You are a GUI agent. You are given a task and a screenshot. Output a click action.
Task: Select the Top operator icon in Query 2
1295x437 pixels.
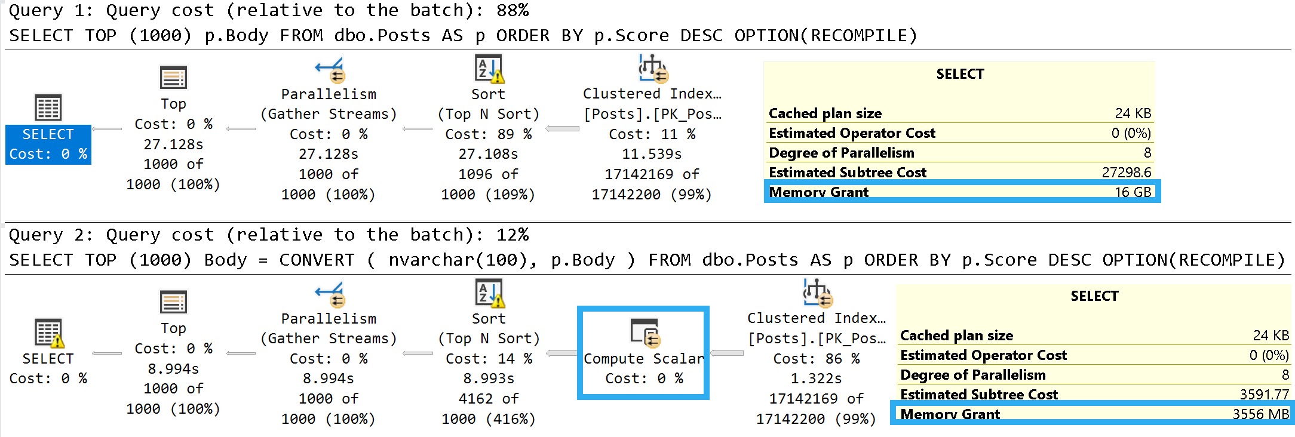173,302
